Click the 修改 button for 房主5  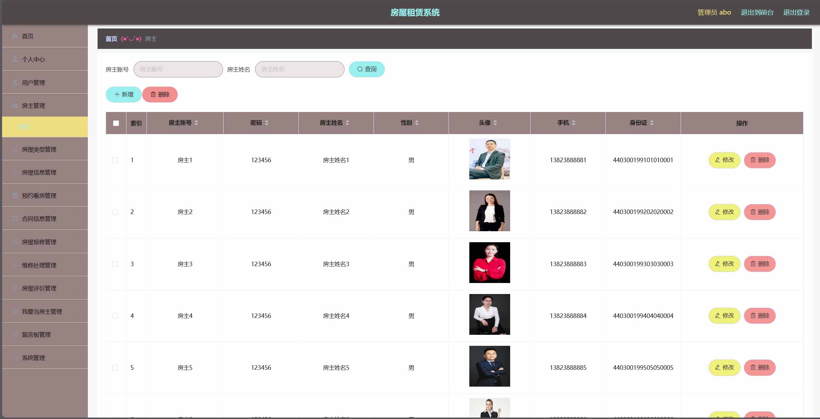(x=724, y=368)
